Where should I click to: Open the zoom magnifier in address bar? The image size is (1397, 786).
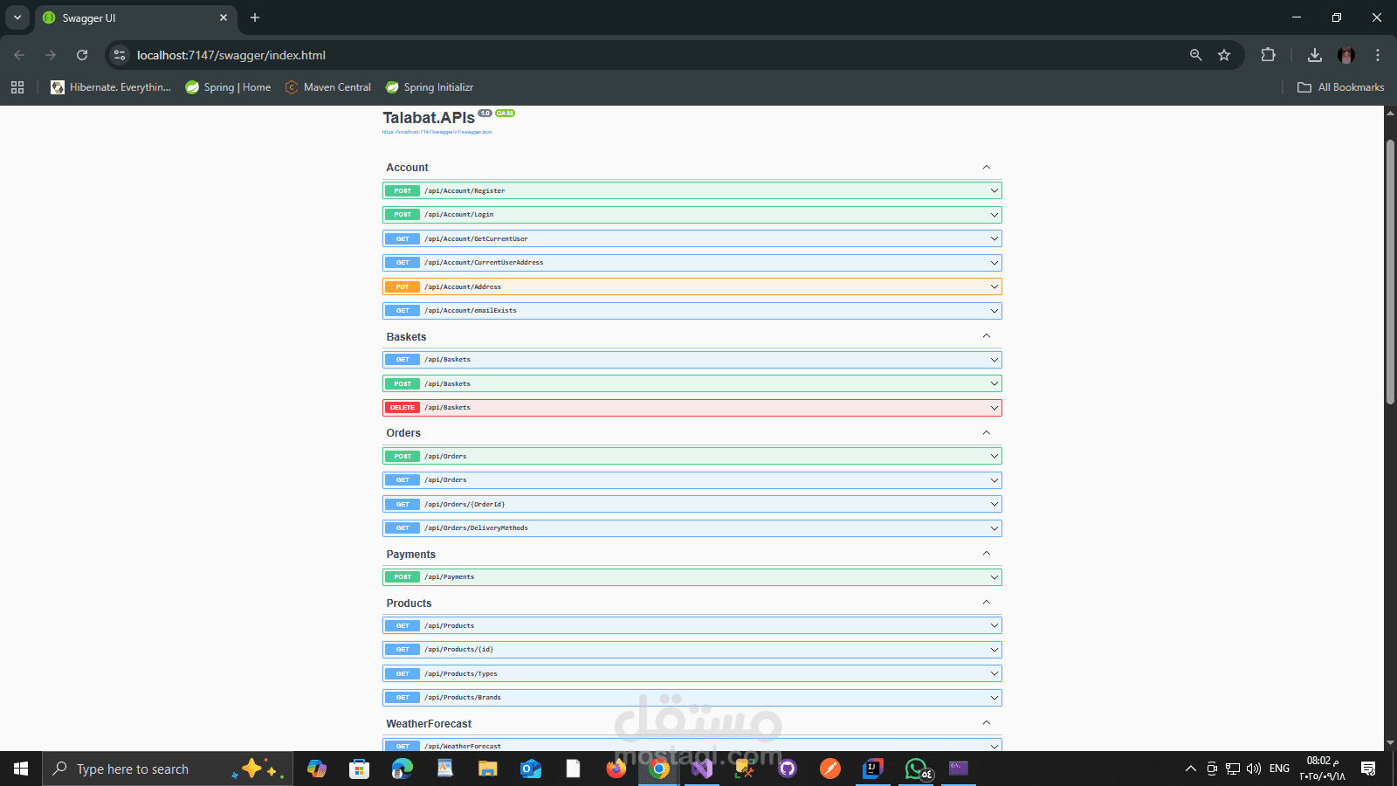(1196, 55)
